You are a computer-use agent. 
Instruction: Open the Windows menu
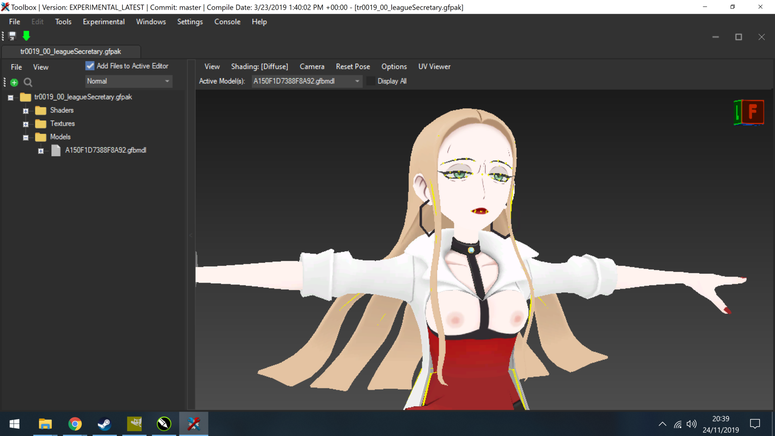tap(151, 22)
